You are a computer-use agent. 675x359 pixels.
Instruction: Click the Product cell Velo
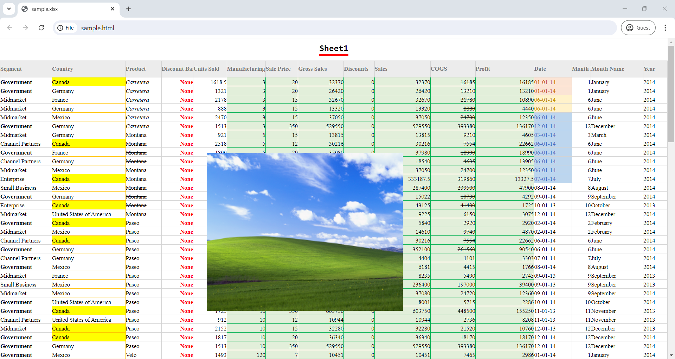pyautogui.click(x=143, y=355)
